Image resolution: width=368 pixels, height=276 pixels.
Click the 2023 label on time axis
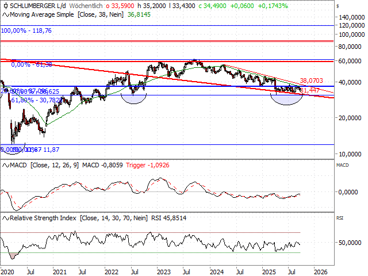(x=164, y=272)
